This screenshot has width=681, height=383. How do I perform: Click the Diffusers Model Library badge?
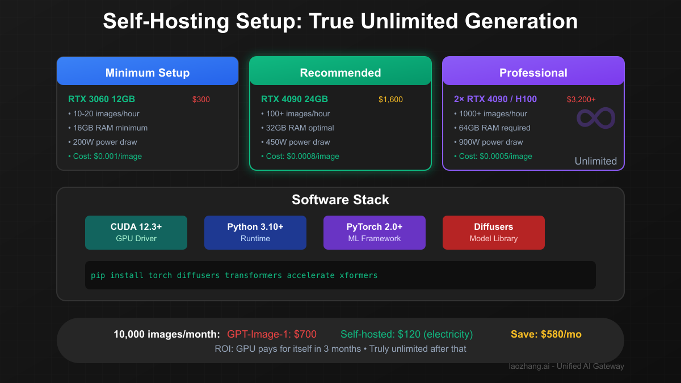pos(493,232)
